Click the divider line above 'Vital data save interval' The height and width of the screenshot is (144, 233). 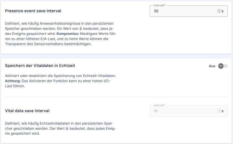116,97
